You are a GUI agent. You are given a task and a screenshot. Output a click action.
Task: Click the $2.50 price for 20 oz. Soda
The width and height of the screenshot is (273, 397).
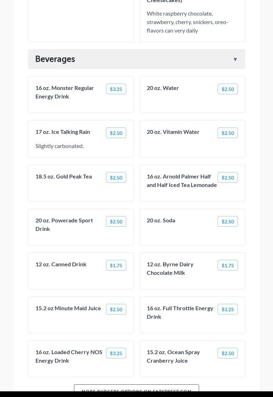tap(228, 222)
